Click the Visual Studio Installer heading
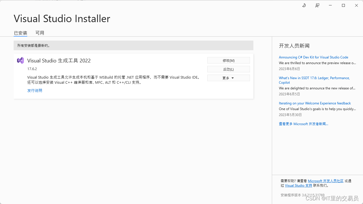The image size is (363, 204). [x=62, y=19]
